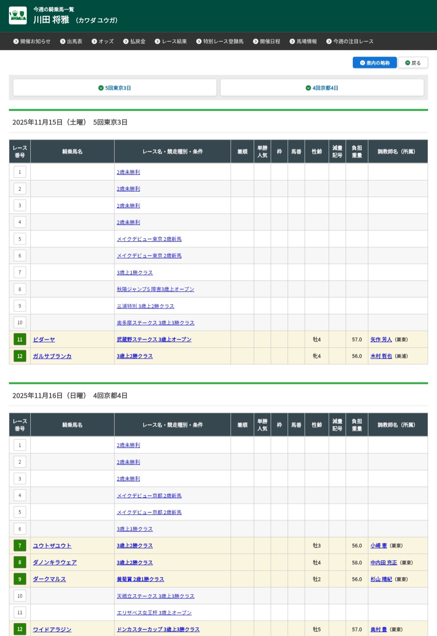Image resolution: width=437 pixels, height=636 pixels.
Task: Open green Kyoto race 8 badge
Action: tap(20, 562)
